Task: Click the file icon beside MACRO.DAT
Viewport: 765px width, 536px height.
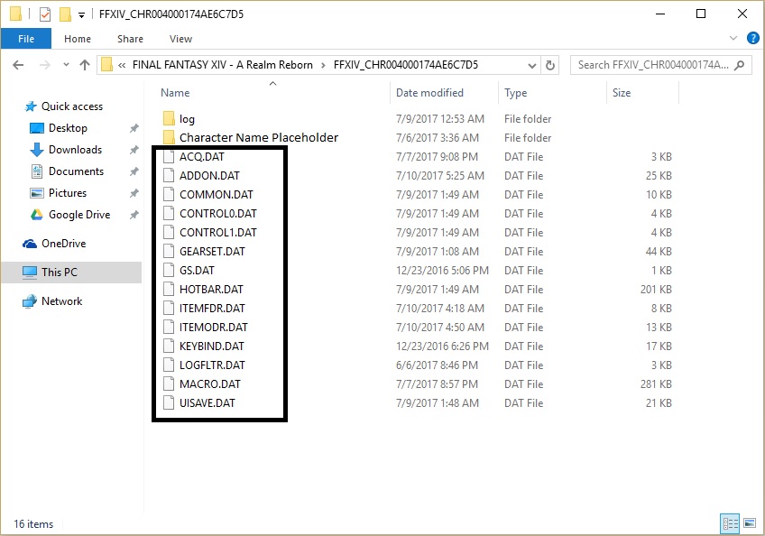Action: pyautogui.click(x=169, y=384)
